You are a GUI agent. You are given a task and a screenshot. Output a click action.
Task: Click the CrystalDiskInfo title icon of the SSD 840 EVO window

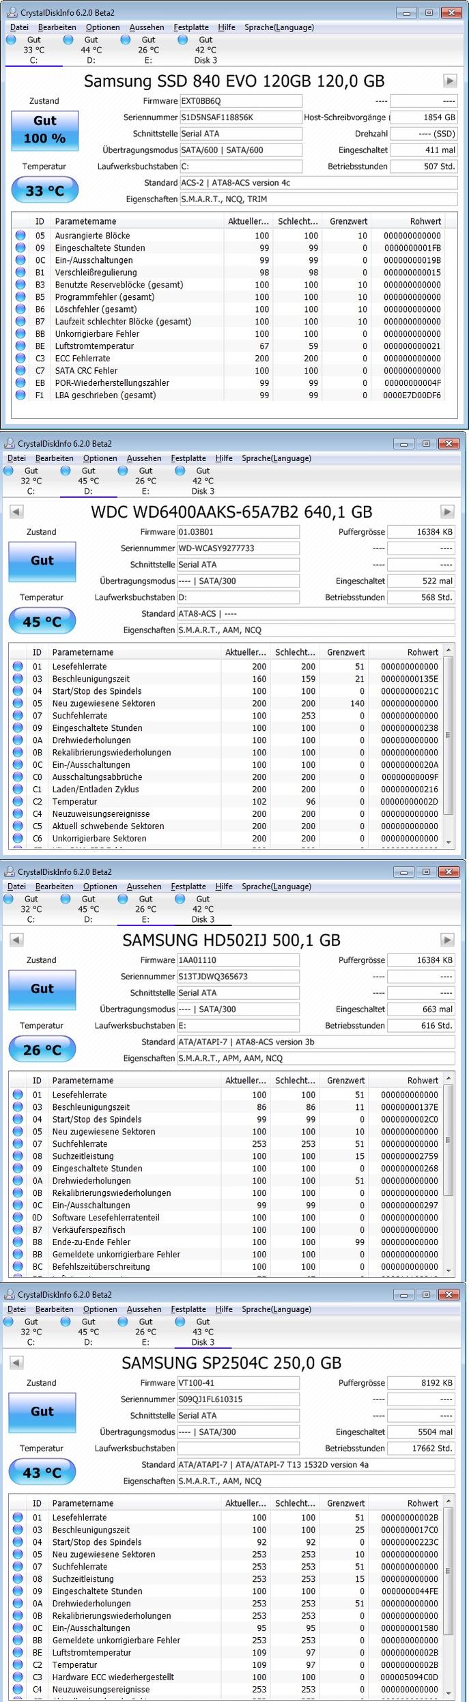(x=12, y=13)
